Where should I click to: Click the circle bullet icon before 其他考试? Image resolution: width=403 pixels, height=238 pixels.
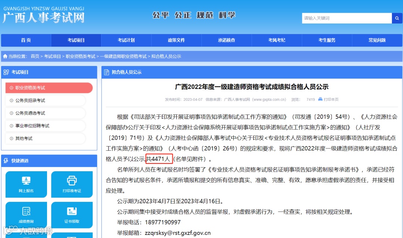point(11,138)
